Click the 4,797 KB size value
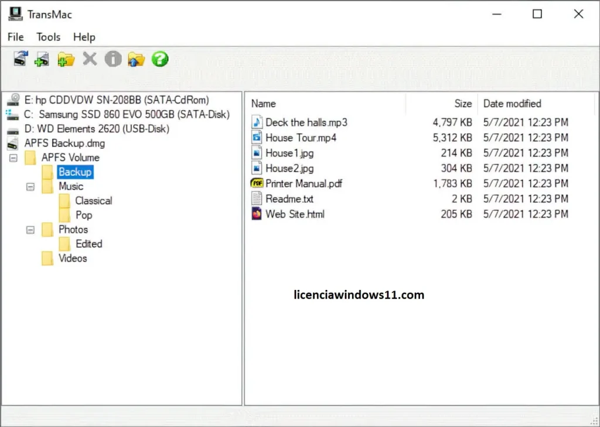This screenshot has height=427, width=600. click(x=452, y=122)
